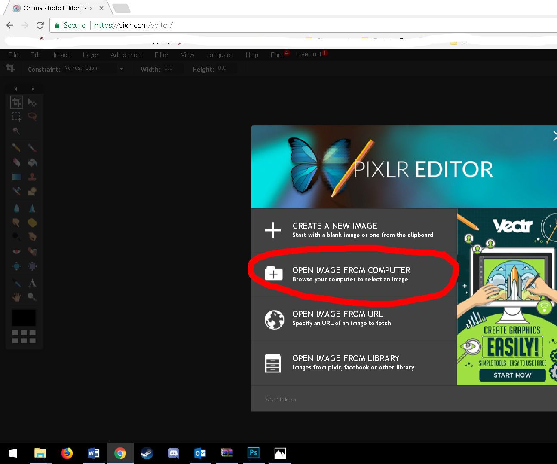Select the Burn hand tool
The image size is (557, 464).
[x=32, y=237]
